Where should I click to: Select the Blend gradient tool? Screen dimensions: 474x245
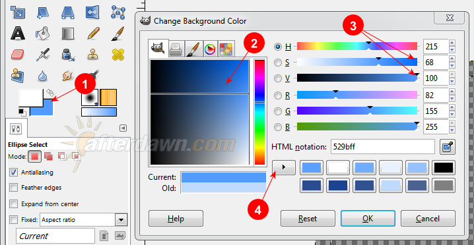tap(68, 34)
